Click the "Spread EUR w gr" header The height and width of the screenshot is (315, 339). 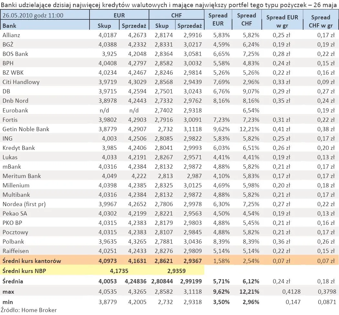pyautogui.click(x=282, y=21)
